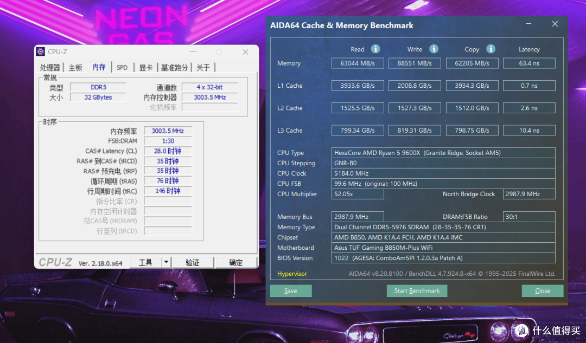Click the Memory Copy value 62205 MB/s
586x343 pixels.
472,63
